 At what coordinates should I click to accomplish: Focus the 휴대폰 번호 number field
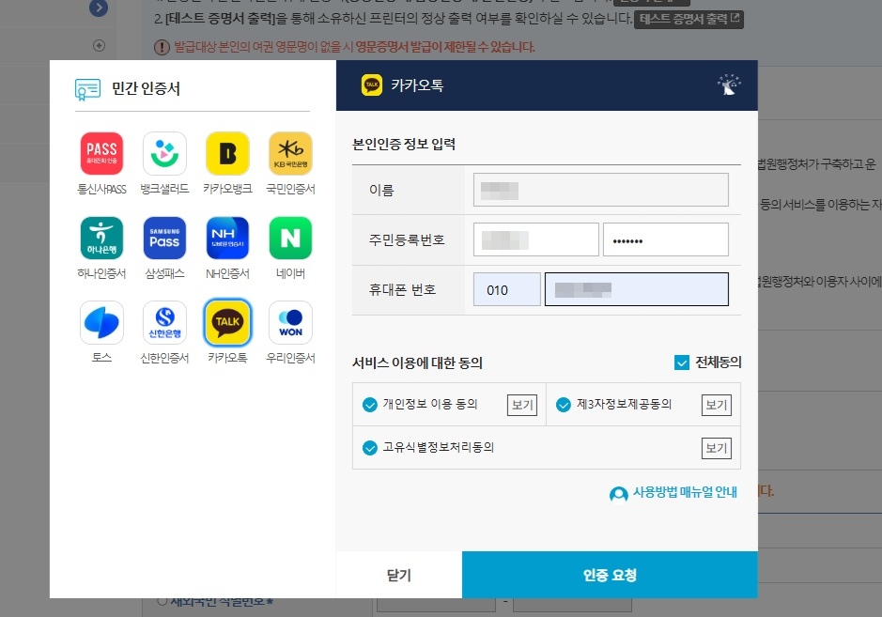tap(636, 289)
